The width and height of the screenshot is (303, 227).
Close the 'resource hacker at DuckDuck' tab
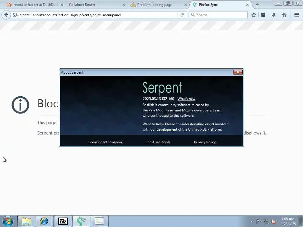[62, 5]
